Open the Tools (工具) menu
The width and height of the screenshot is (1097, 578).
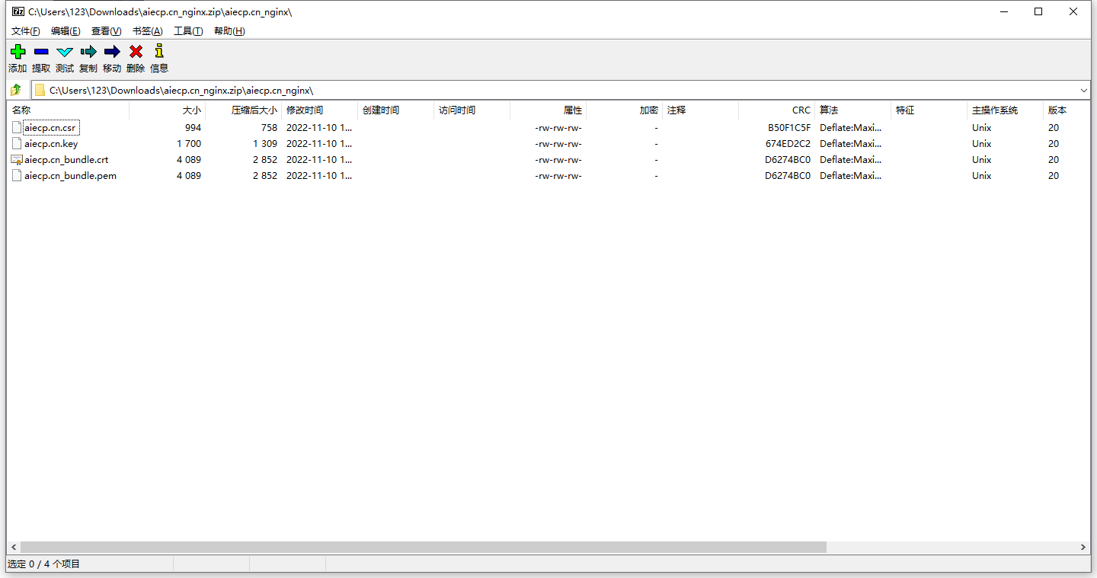click(188, 31)
